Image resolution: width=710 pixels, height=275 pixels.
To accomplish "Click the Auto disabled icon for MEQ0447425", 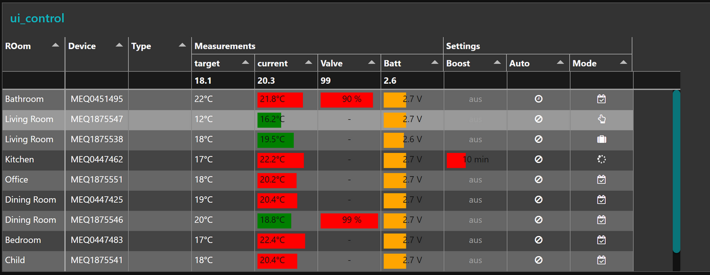I will [x=538, y=199].
